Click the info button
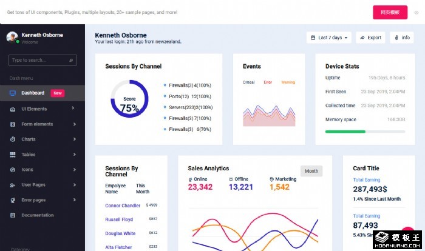The image size is (425, 251). point(402,38)
